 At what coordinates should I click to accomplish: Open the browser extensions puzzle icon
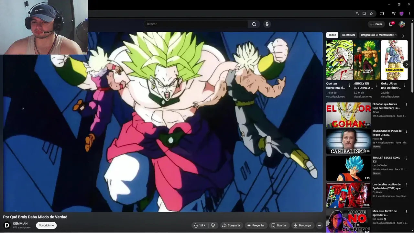coord(382,14)
